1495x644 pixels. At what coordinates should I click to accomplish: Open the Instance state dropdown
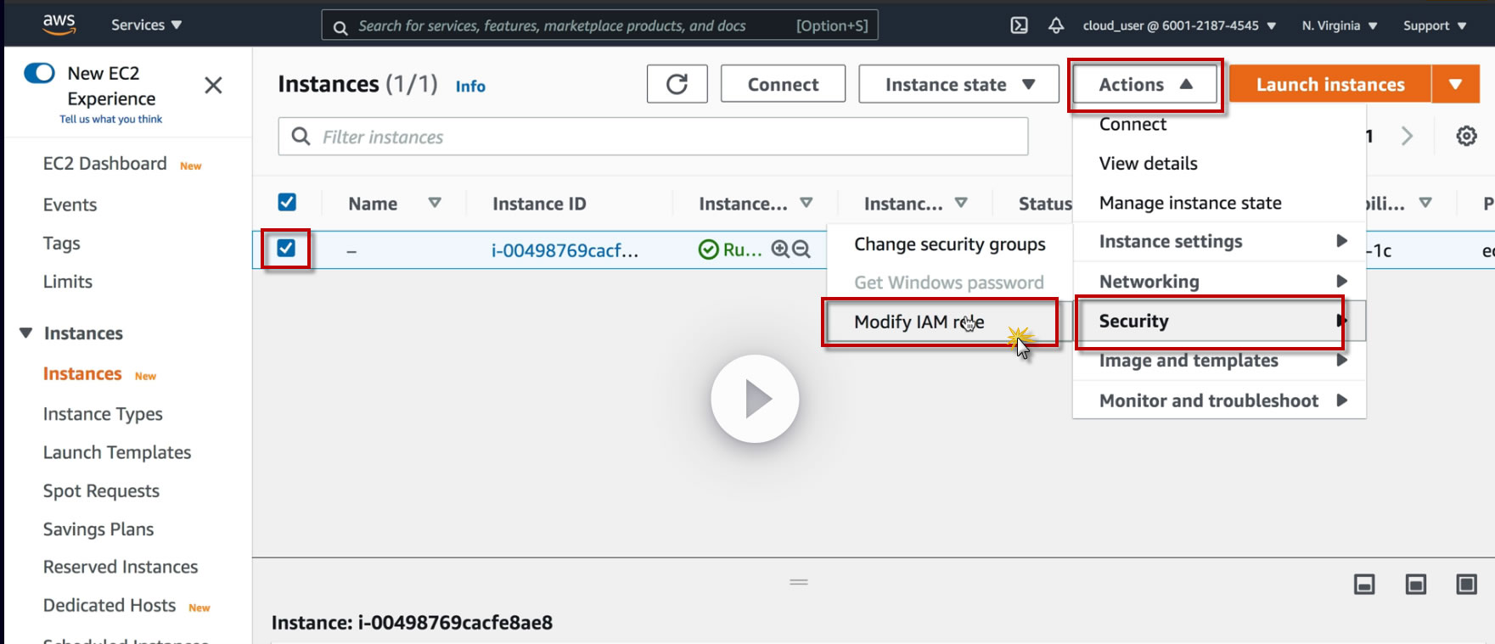click(x=959, y=84)
